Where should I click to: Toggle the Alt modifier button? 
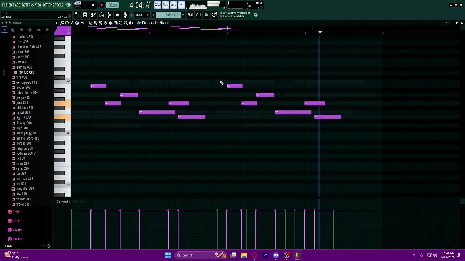click(x=206, y=15)
